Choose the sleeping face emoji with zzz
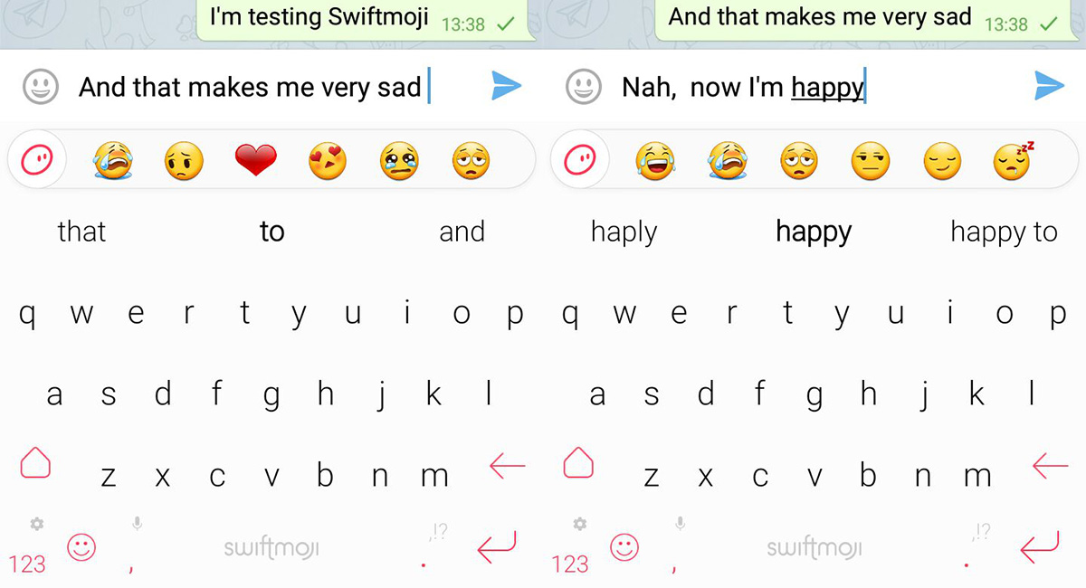The image size is (1086, 588). [1014, 161]
